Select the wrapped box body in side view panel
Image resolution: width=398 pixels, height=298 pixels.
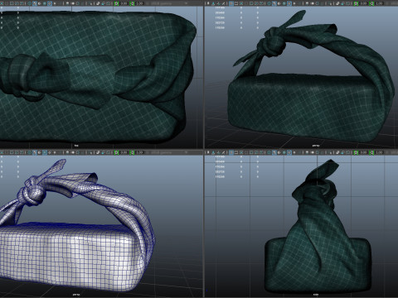[318, 265]
